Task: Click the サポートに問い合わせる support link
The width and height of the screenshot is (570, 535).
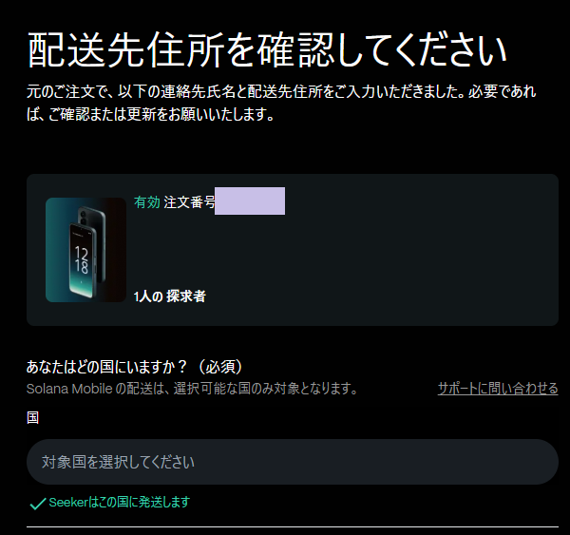Action: [x=498, y=389]
